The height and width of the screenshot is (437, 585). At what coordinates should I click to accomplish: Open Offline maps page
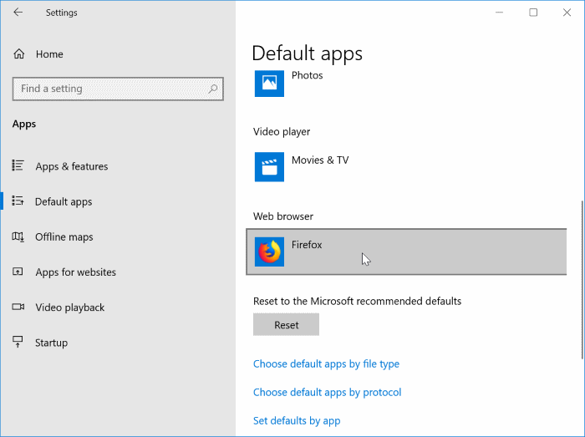[64, 236]
